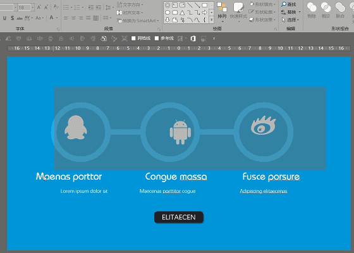
Task: Open 文字方向 text direction menu
Action: (130, 4)
